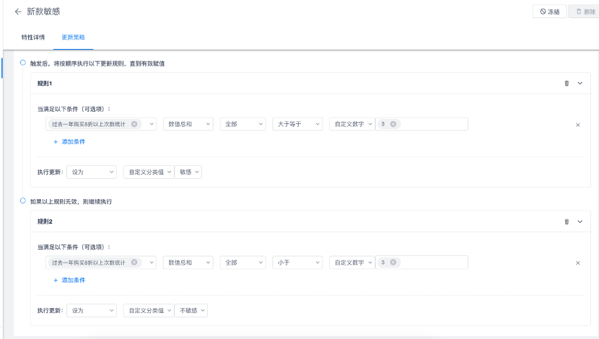Image resolution: width=599 pixels, height=339 pixels.
Task: Open 全部 dropdown in 规则2
Action: pos(243,263)
